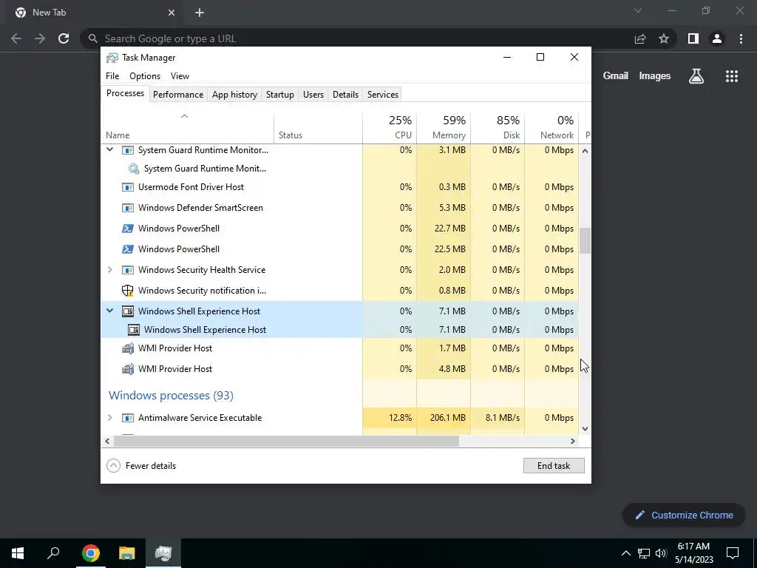The image size is (757, 568).
Task: Open the Gmail link in Chrome
Action: coord(616,76)
